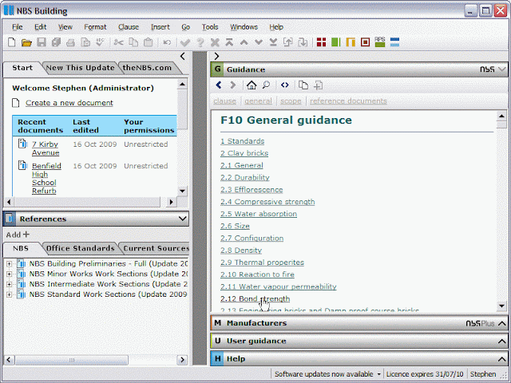
Task: Click the Guidance search magnifier icon
Action: pos(266,85)
